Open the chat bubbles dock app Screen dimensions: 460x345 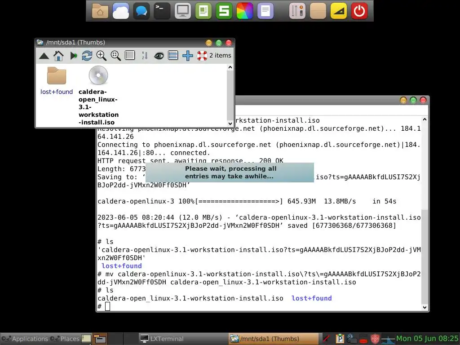click(142, 11)
